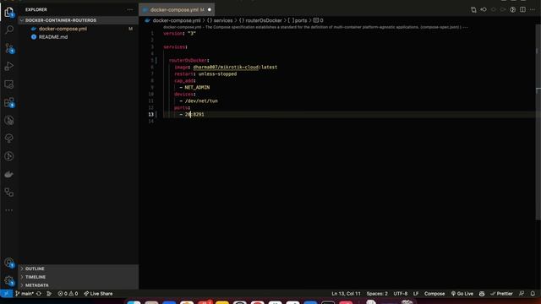Image resolution: width=541 pixels, height=304 pixels.
Task: Click Prettier in status bar
Action: 501,294
